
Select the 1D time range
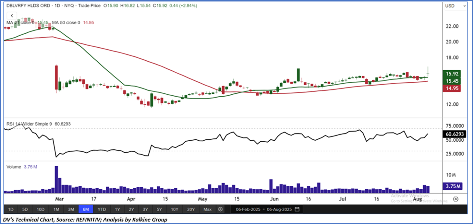click(x=11, y=209)
